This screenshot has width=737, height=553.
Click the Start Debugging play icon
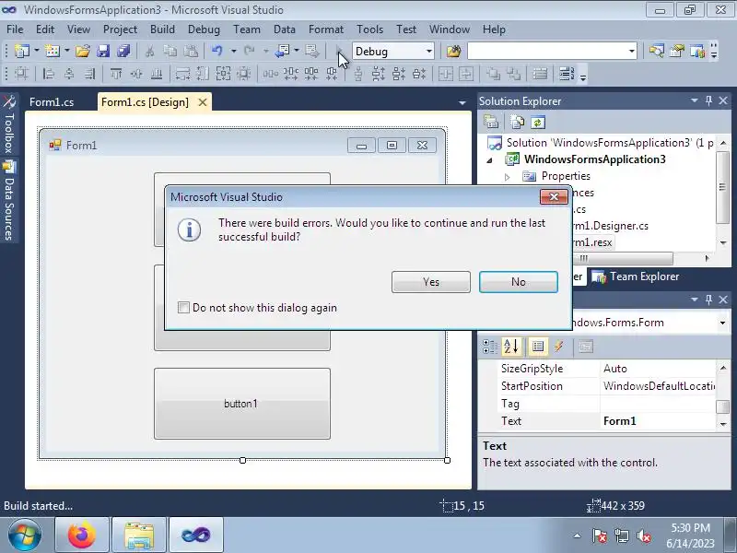pos(339,51)
